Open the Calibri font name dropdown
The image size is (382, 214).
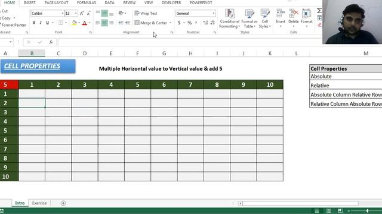click(x=62, y=13)
